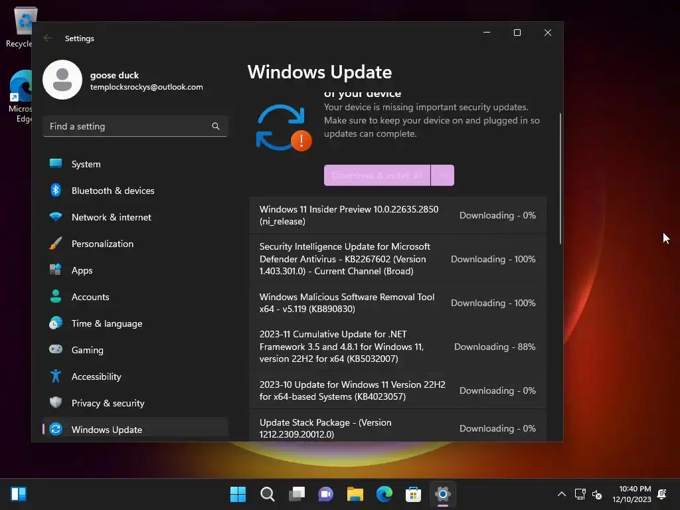The height and width of the screenshot is (510, 680).
Task: Click into the Find a setting box
Action: (x=135, y=126)
